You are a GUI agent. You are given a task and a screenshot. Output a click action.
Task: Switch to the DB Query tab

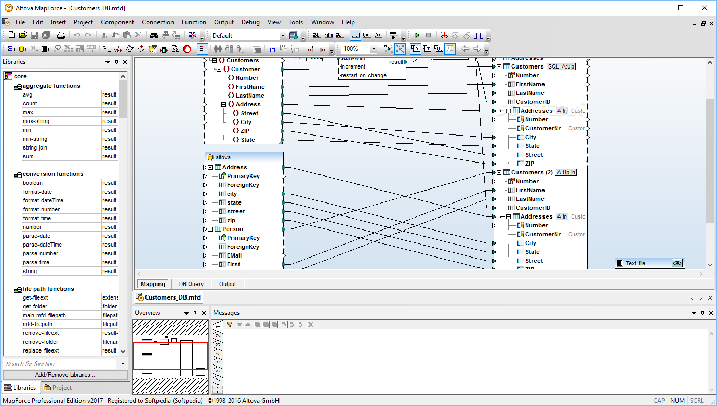pyautogui.click(x=191, y=284)
